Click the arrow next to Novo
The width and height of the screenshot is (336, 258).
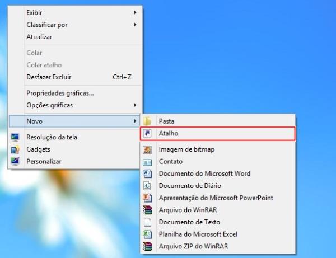coord(135,121)
